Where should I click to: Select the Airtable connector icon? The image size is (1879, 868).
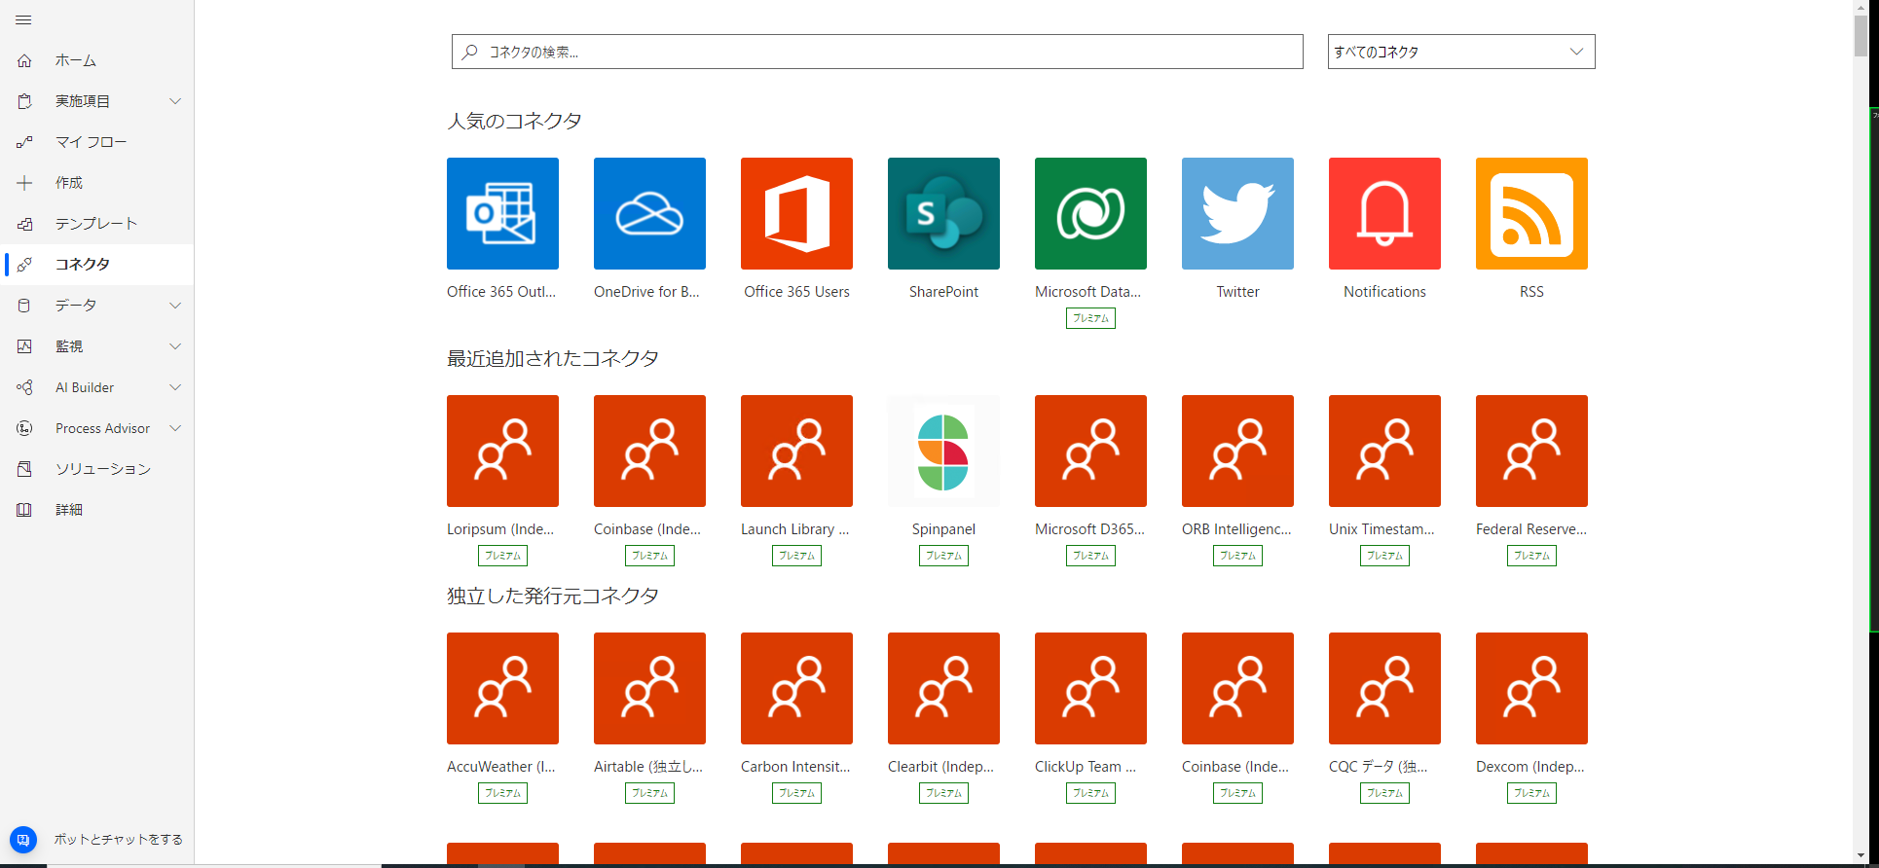(649, 688)
